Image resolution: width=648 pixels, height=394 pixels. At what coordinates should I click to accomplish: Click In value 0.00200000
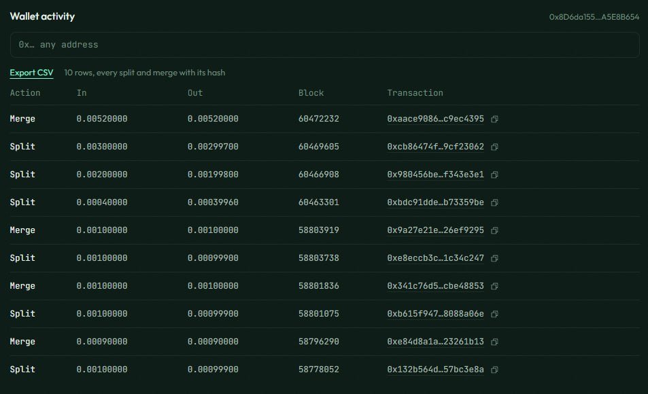coord(102,175)
